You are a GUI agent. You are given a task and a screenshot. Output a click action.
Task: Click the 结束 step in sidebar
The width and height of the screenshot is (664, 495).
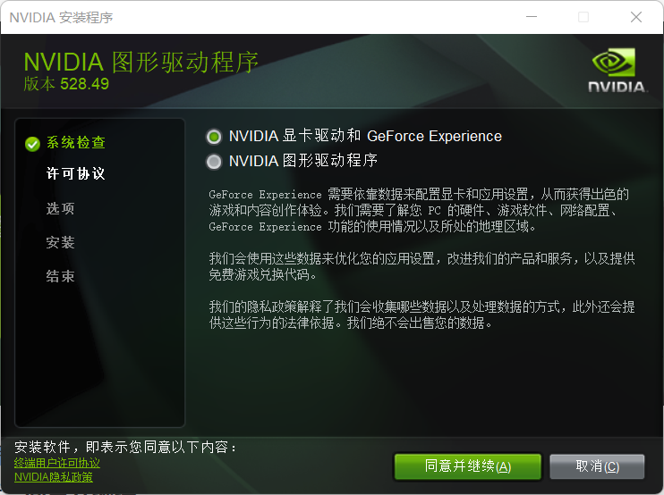click(x=61, y=276)
